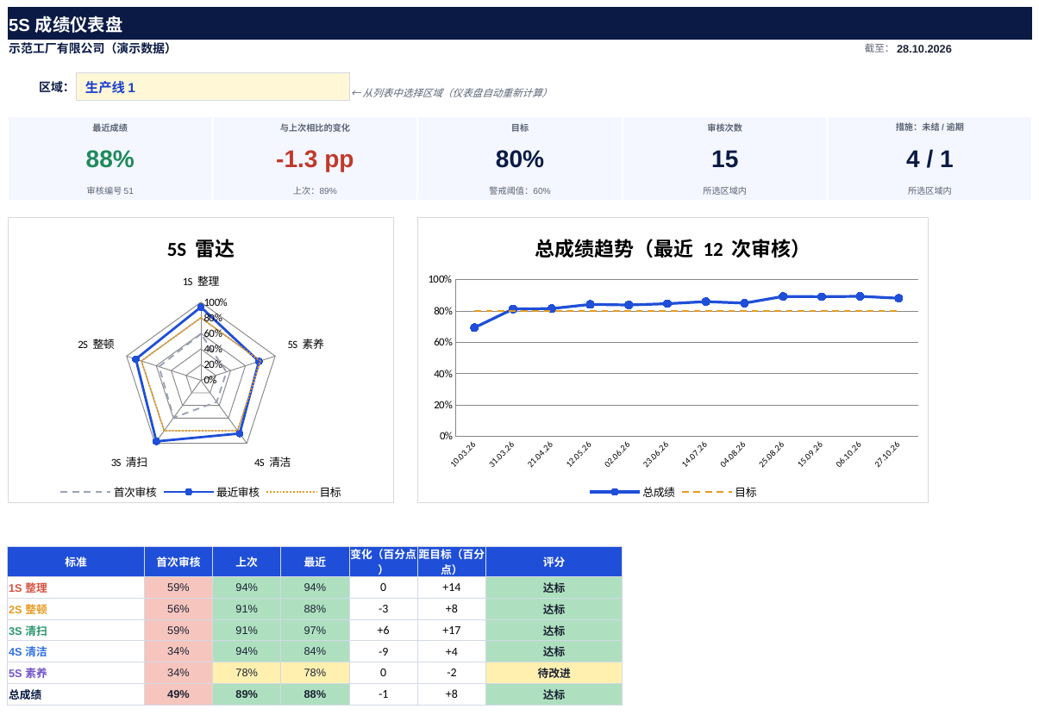Click the KPI heading 最近成绩

pos(110,127)
